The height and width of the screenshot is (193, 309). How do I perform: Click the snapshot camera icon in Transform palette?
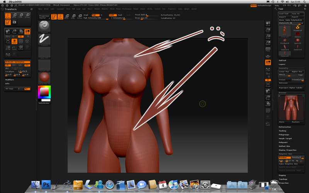[x=14, y=22]
